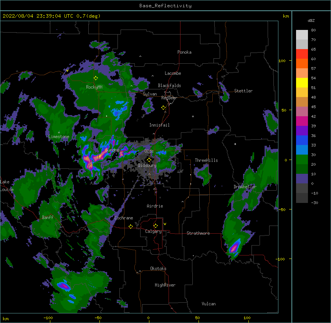The image size is (331, 323).
Task: Click the Limestone label
Action: click(x=59, y=137)
